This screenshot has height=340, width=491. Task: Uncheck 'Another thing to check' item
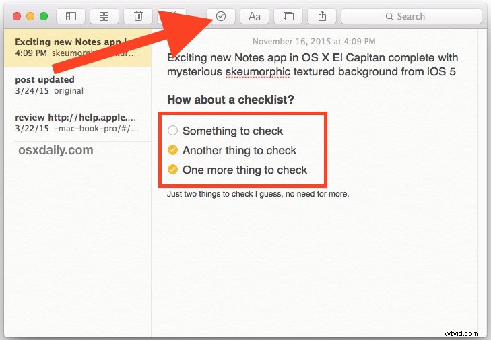tap(172, 150)
